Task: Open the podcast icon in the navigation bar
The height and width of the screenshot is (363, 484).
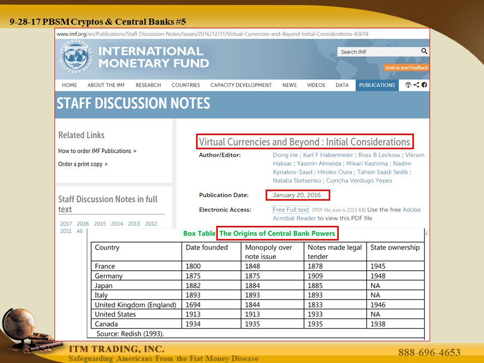Action: 408,85
